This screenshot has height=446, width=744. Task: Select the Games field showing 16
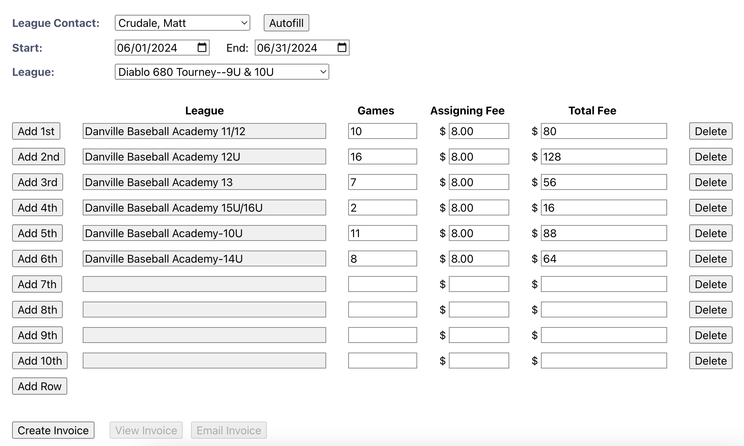pos(382,156)
